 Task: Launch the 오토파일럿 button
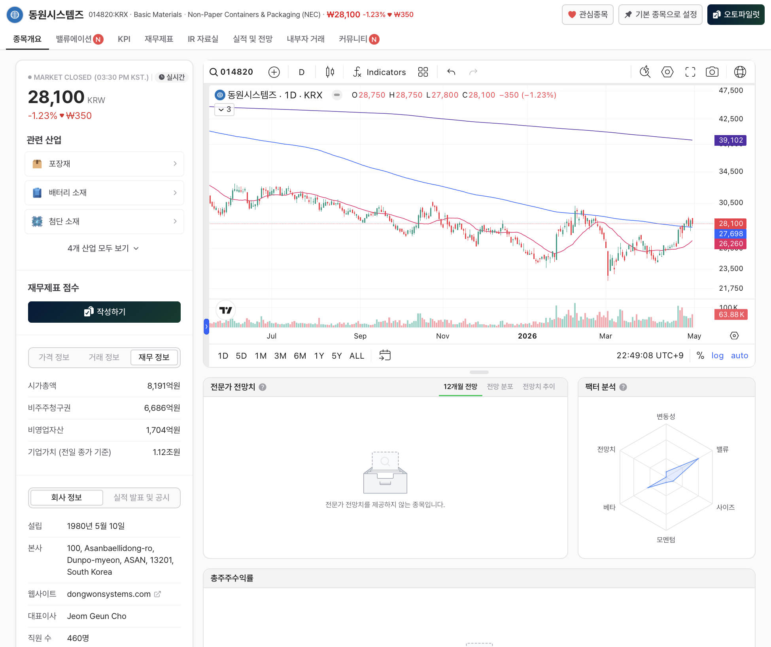point(736,15)
